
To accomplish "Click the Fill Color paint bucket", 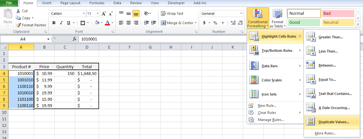I will [x=97, y=23].
